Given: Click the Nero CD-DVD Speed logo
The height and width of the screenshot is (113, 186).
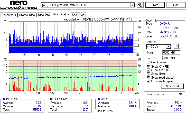Looking at the screenshot, I should pyautogui.click(x=19, y=5).
